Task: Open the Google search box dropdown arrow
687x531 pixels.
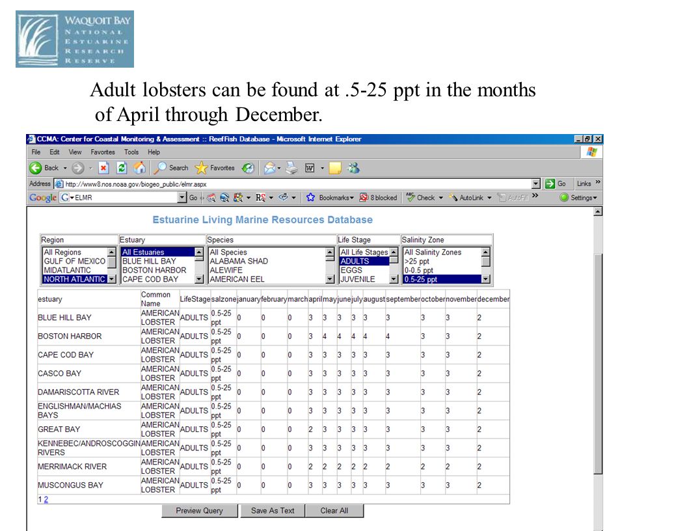Action: [182, 198]
